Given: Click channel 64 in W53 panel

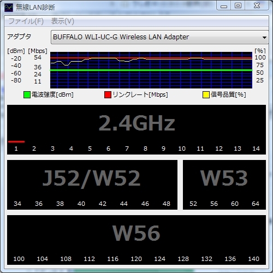Looking at the screenshot, I should click(256, 204).
